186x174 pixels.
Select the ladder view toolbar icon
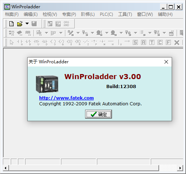tap(50, 24)
